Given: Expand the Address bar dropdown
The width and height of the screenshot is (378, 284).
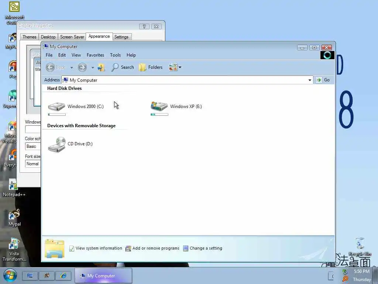Looking at the screenshot, I should [310, 80].
